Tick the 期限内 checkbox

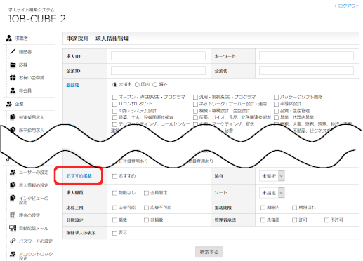click(263, 208)
